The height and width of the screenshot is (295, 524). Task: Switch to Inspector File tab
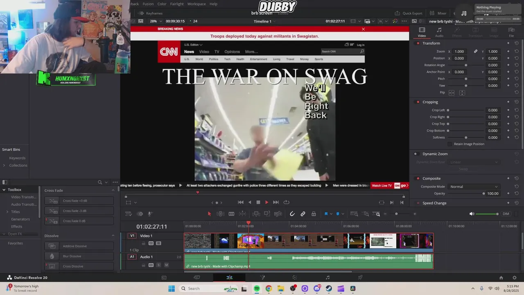click(x=511, y=32)
